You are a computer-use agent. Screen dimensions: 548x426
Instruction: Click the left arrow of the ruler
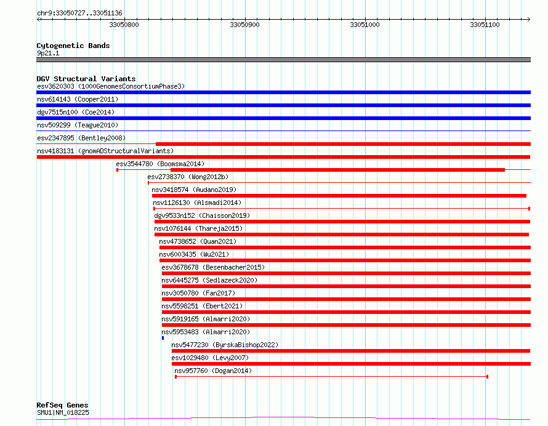click(38, 19)
